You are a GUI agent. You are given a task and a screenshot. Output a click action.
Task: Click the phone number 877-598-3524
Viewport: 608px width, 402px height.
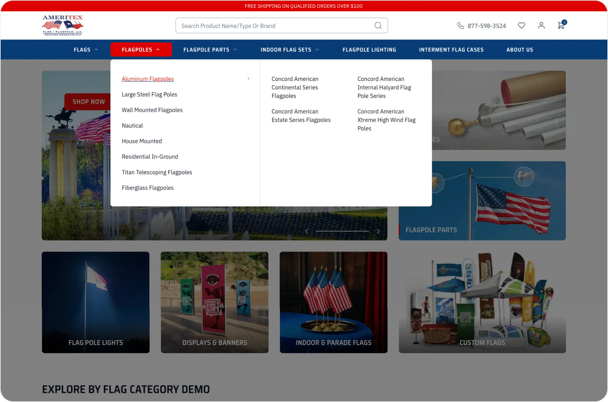486,26
